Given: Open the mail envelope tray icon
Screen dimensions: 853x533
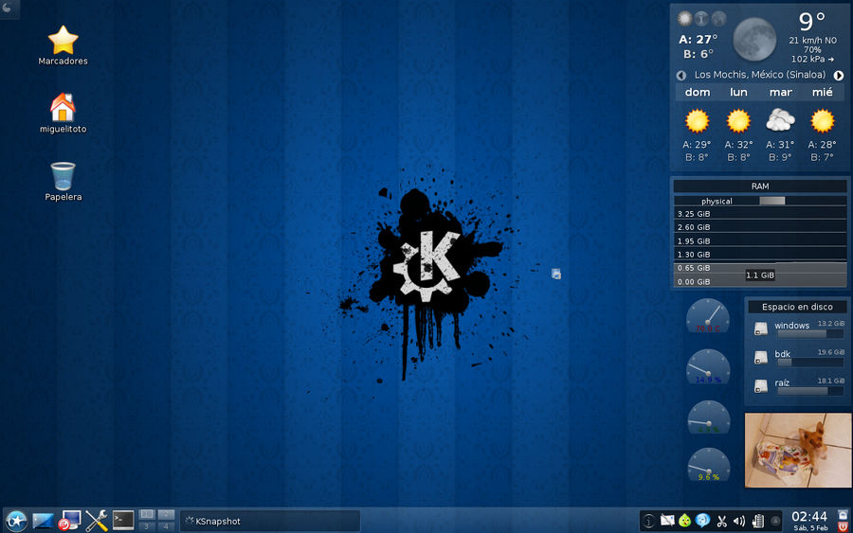Looking at the screenshot, I should click(x=667, y=521).
